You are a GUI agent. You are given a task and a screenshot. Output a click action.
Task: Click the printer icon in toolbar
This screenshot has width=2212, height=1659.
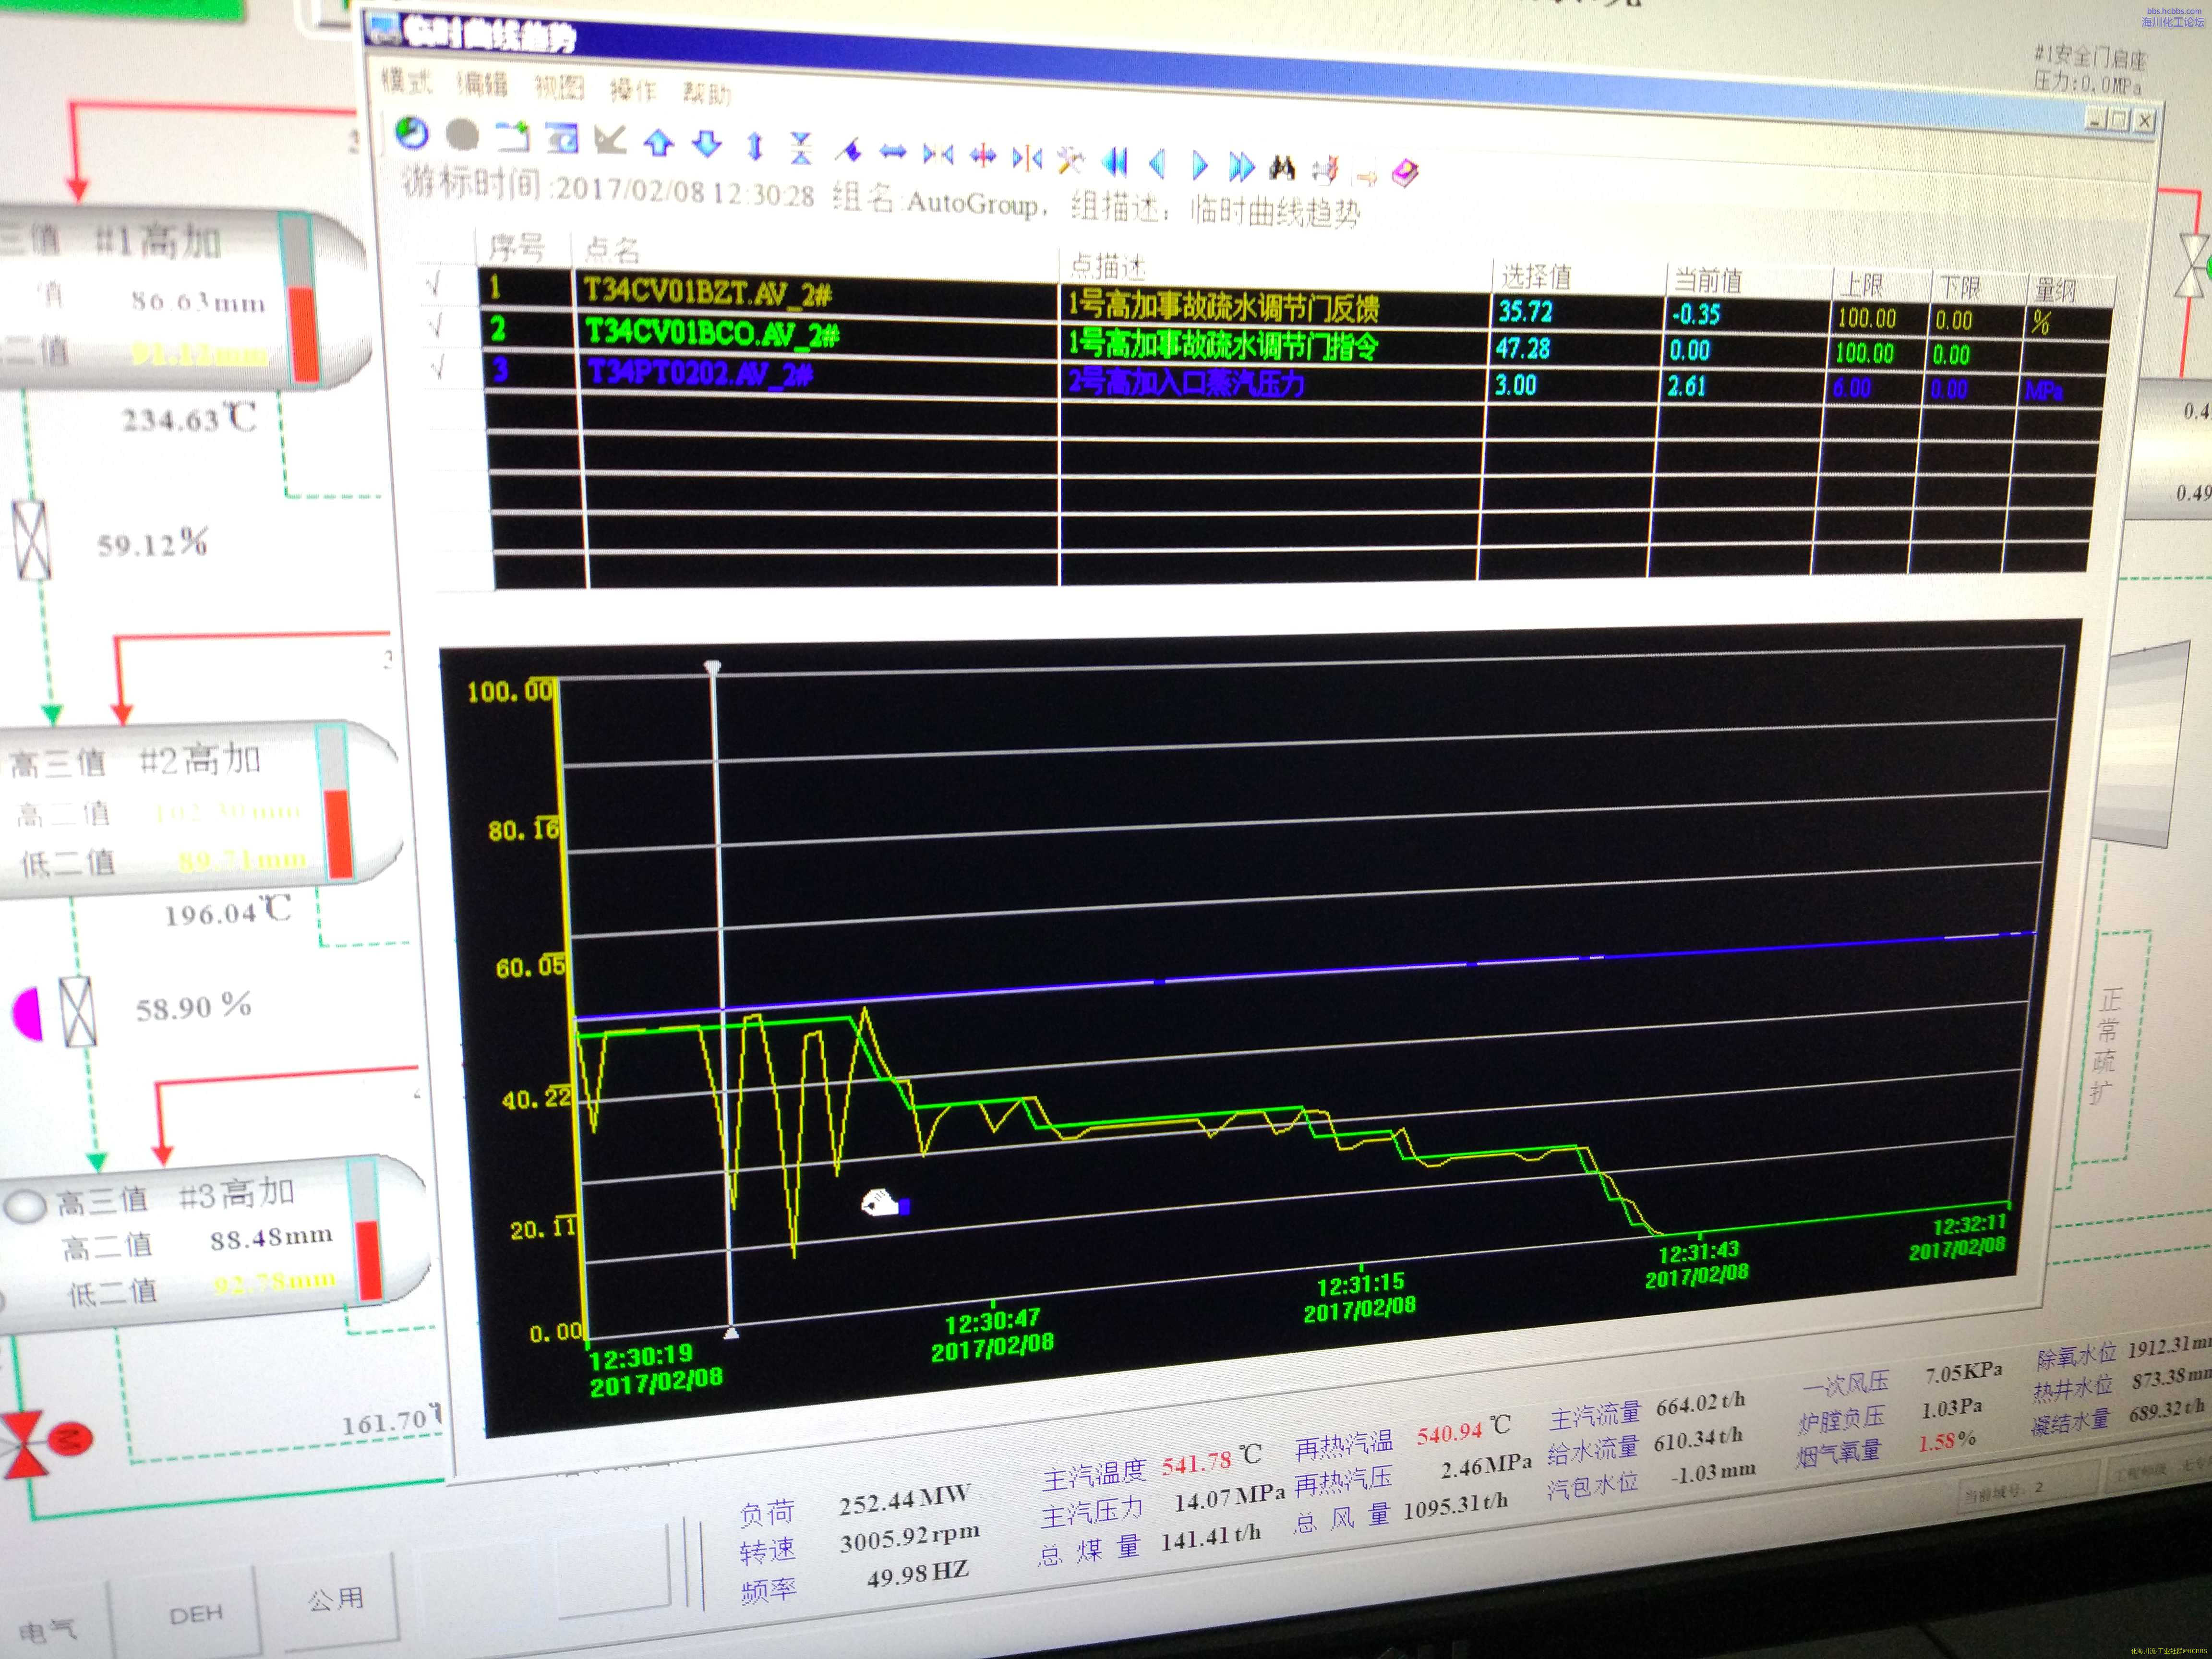tap(1325, 171)
